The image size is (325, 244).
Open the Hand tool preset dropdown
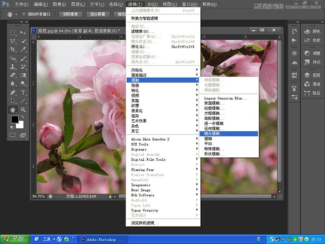(x=16, y=15)
